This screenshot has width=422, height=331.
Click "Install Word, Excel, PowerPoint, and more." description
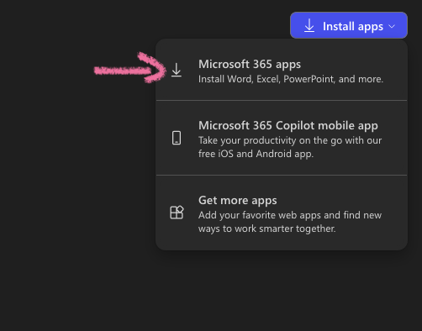(x=291, y=79)
